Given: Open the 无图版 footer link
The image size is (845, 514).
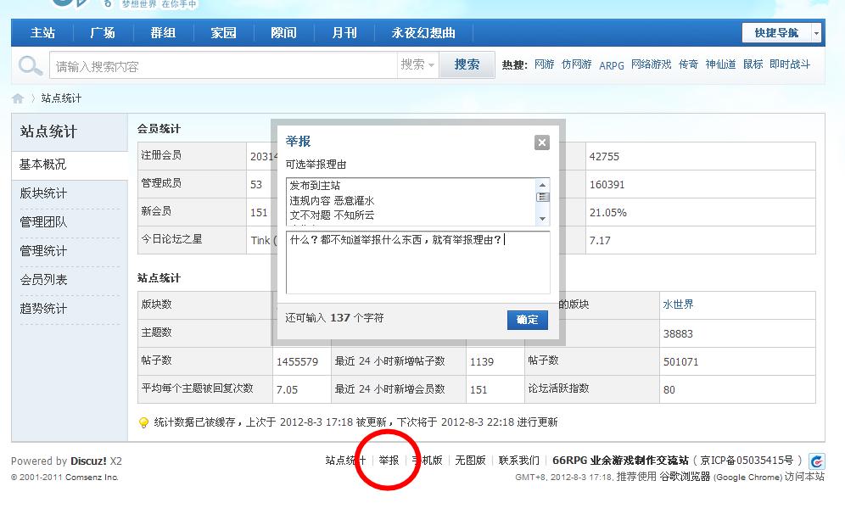Looking at the screenshot, I should [x=471, y=460].
